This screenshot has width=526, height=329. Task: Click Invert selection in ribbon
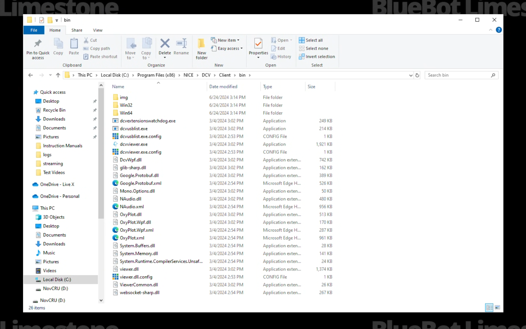point(317,56)
